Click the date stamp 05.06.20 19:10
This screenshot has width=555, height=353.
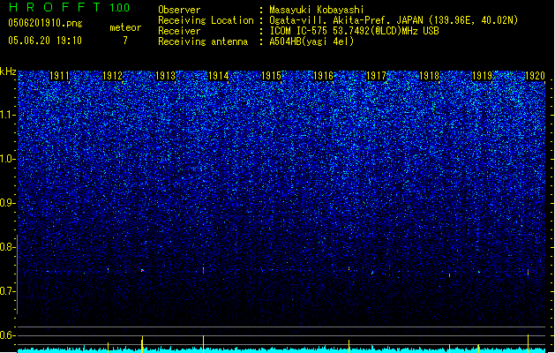(45, 41)
